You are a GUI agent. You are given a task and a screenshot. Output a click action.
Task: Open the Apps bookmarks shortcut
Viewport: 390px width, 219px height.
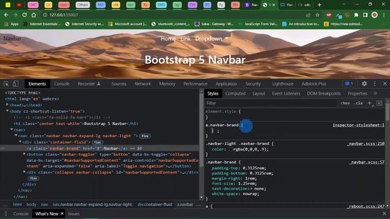point(12,24)
